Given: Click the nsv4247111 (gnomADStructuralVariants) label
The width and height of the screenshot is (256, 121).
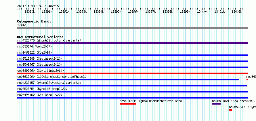Looking at the screenshot, I should tap(152, 101).
